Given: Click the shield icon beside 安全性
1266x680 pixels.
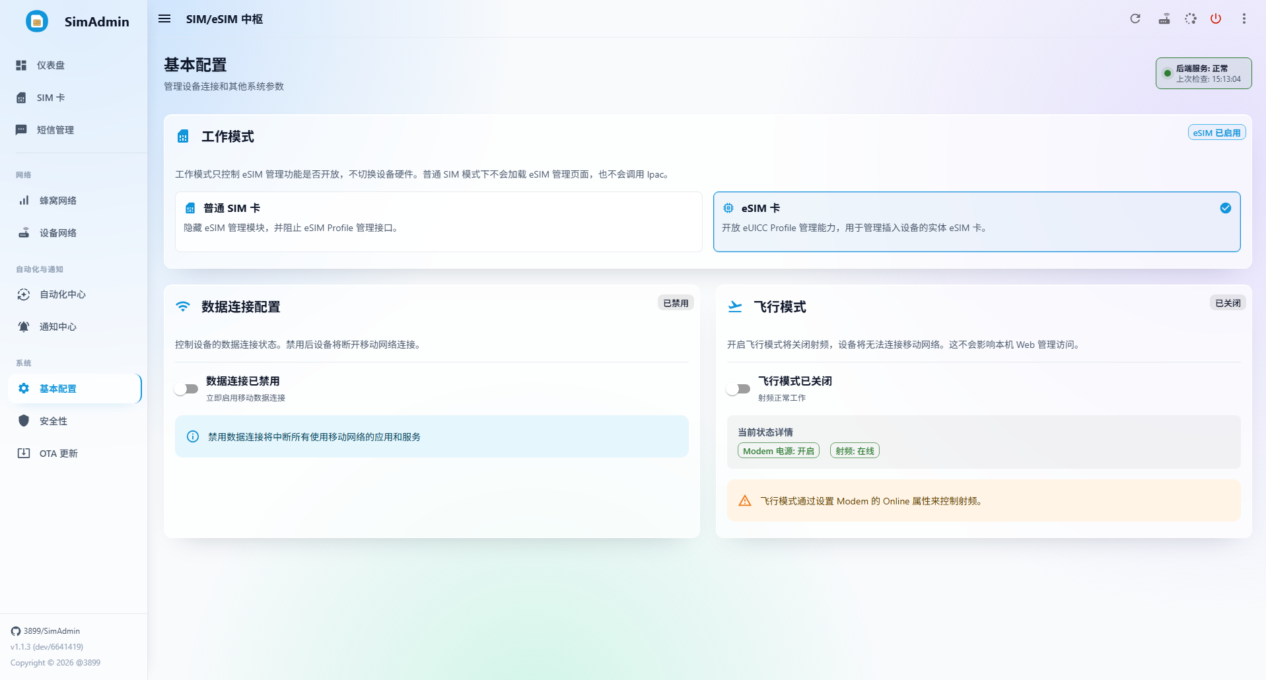Looking at the screenshot, I should [x=24, y=421].
